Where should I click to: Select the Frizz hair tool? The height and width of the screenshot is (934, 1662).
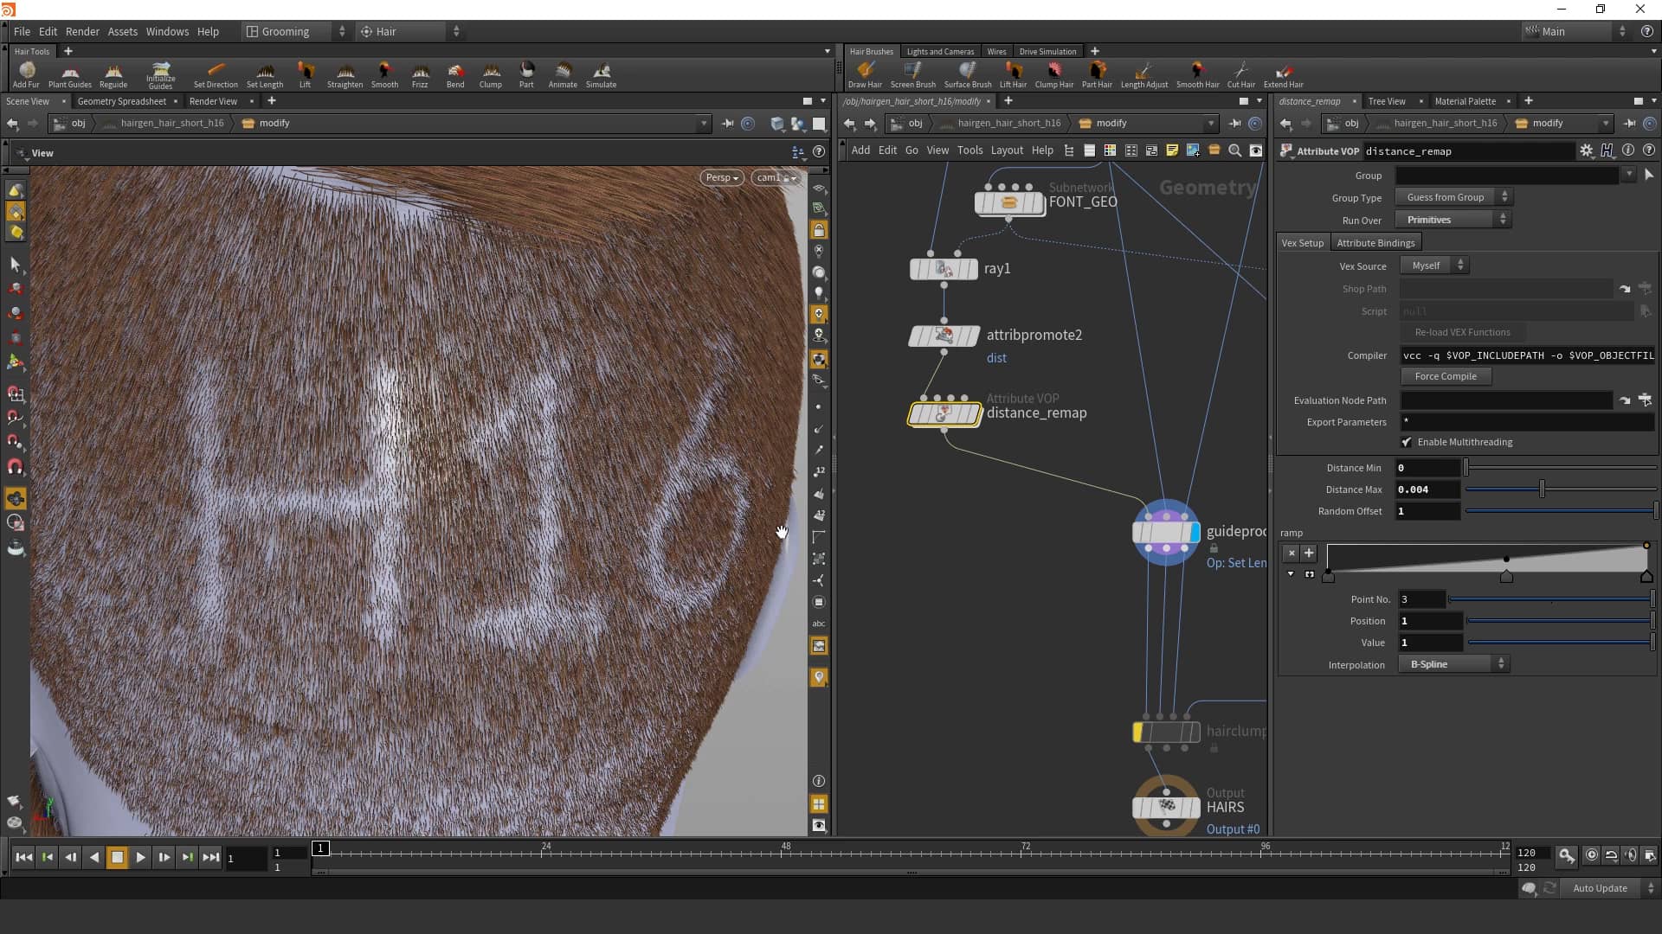click(x=420, y=75)
